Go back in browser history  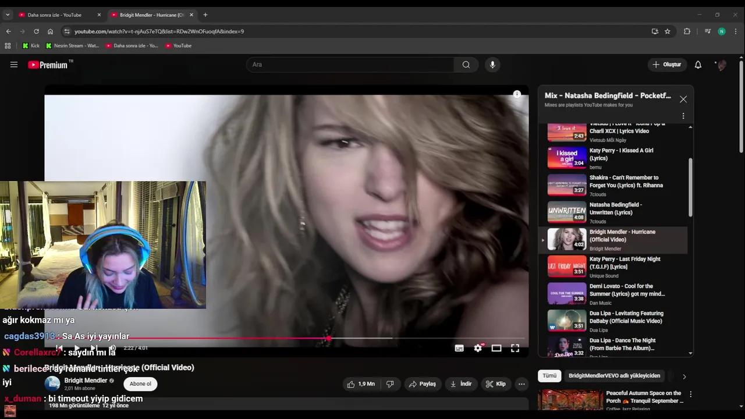(x=8, y=31)
